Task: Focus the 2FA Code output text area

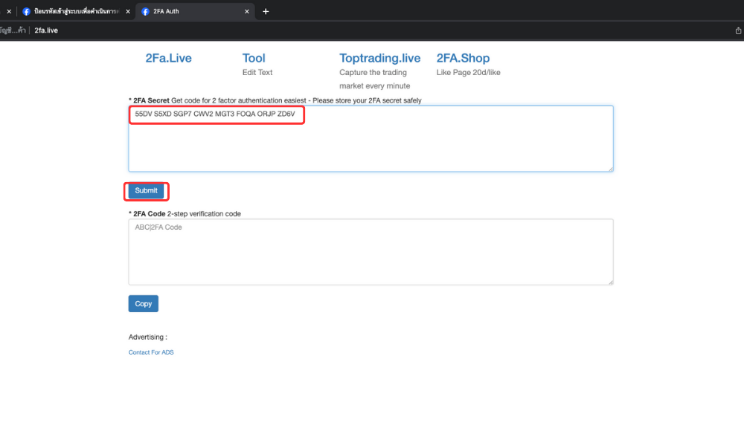Action: [371, 252]
